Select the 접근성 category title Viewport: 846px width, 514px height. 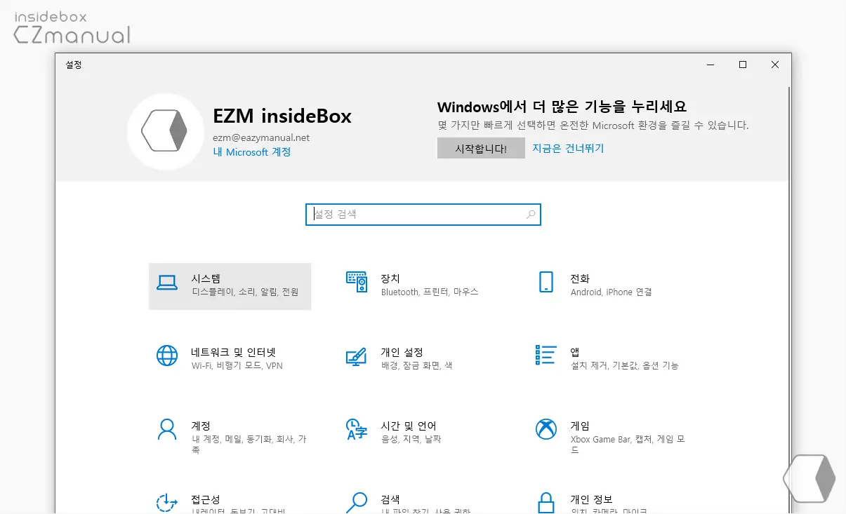(x=206, y=499)
